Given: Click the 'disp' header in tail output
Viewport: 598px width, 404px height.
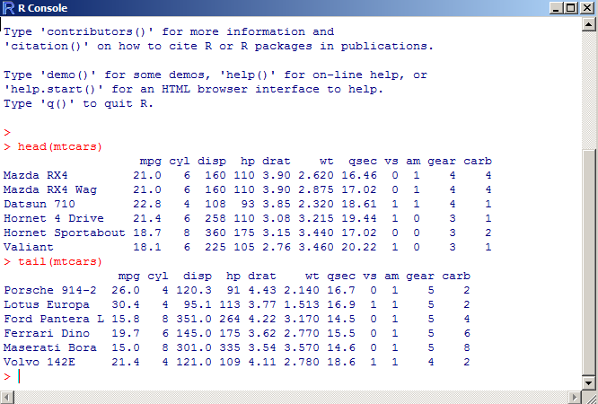Looking at the screenshot, I should 198,277.
